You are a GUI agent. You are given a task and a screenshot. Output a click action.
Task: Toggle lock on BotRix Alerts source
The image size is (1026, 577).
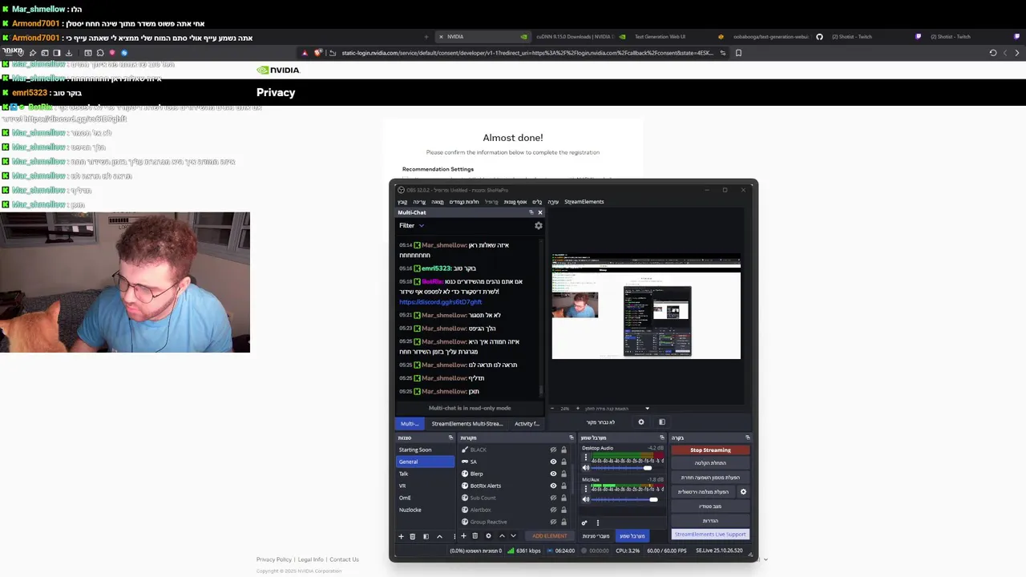[x=563, y=486]
